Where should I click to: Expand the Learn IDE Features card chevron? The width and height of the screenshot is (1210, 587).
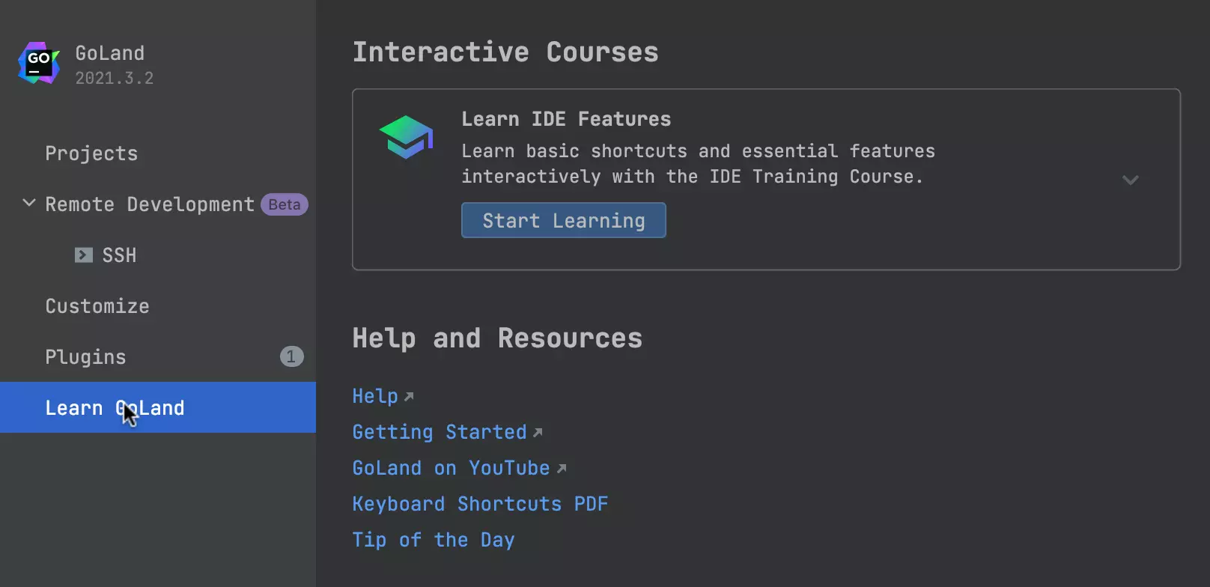tap(1130, 180)
